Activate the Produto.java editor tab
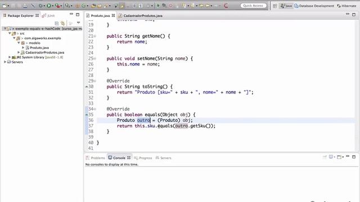Screen dimensions: 360x202 pos(100,16)
